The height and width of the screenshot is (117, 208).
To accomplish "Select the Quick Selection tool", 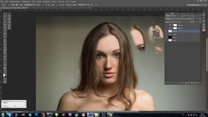I will click(5, 25).
